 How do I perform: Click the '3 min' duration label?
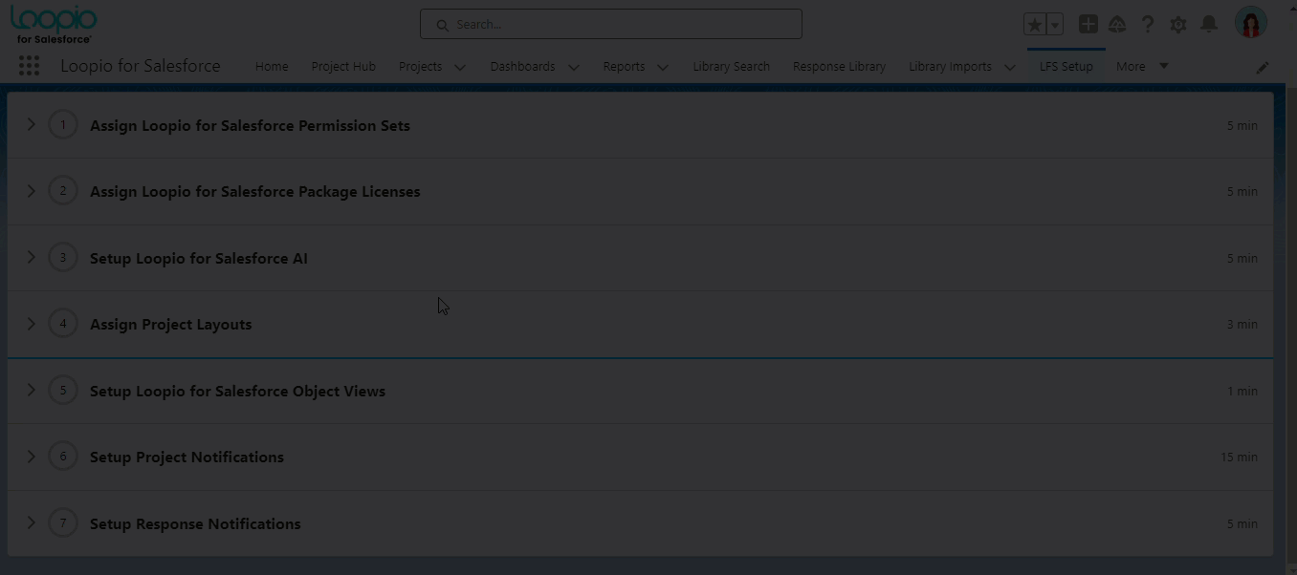[1242, 324]
